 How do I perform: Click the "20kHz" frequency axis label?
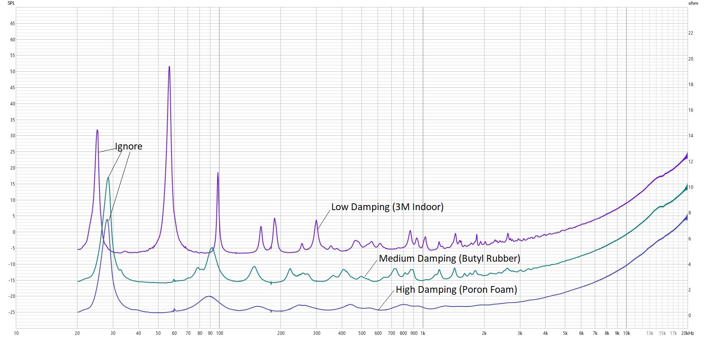pyautogui.click(x=688, y=333)
